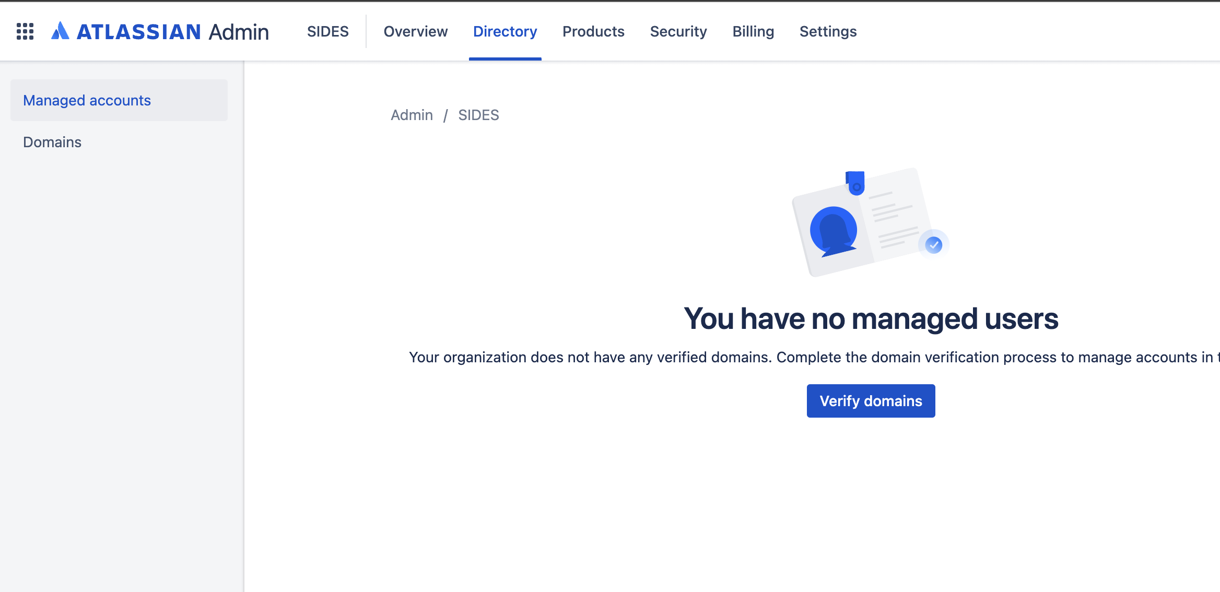Open the Security section
The width and height of the screenshot is (1220, 592).
tap(678, 31)
